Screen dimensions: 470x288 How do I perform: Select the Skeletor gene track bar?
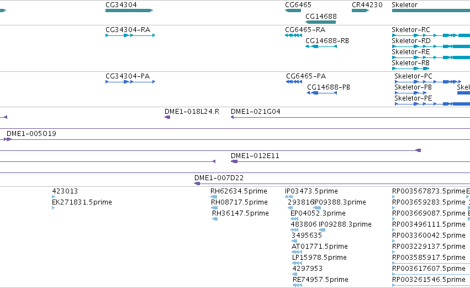pyautogui.click(x=431, y=11)
